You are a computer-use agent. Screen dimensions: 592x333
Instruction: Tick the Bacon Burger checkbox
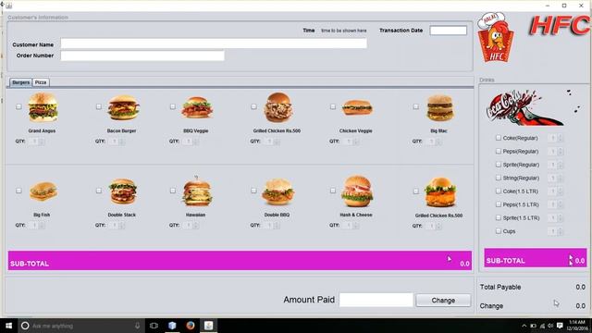click(x=99, y=107)
